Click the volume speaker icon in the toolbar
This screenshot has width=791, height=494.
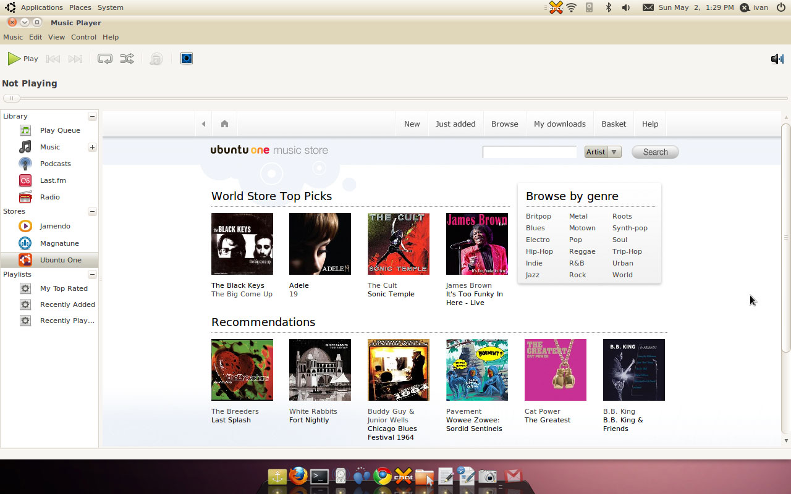(777, 59)
